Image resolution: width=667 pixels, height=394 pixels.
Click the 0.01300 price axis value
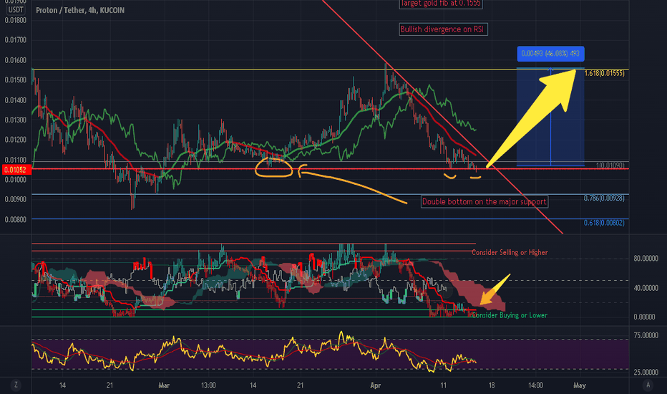(15, 120)
